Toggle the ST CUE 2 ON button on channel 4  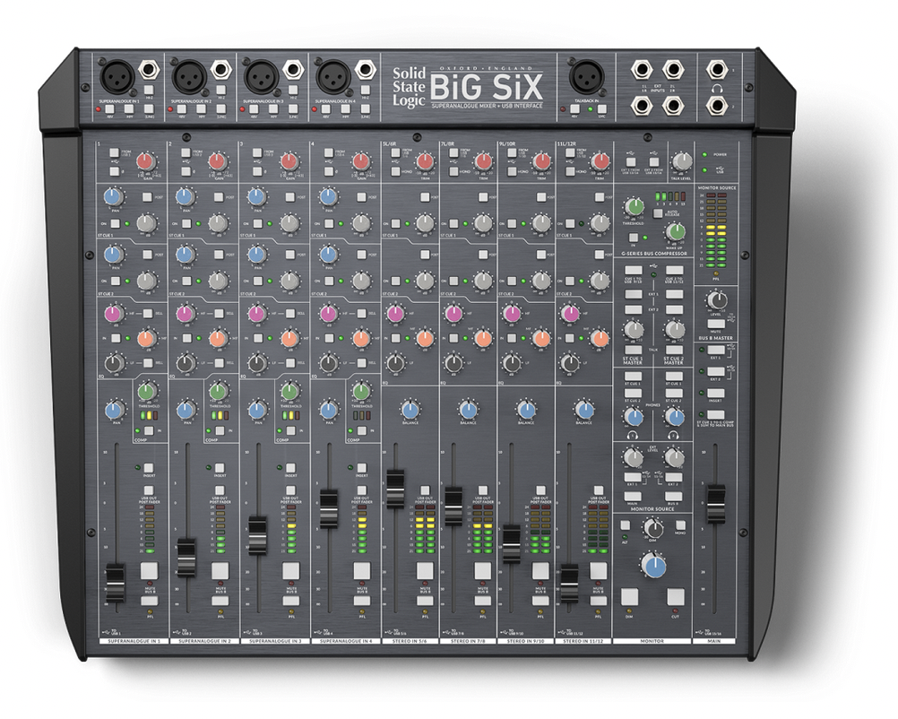(329, 282)
